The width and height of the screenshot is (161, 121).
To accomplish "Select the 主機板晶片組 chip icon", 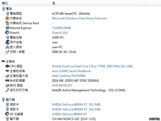I will (7, 76).
